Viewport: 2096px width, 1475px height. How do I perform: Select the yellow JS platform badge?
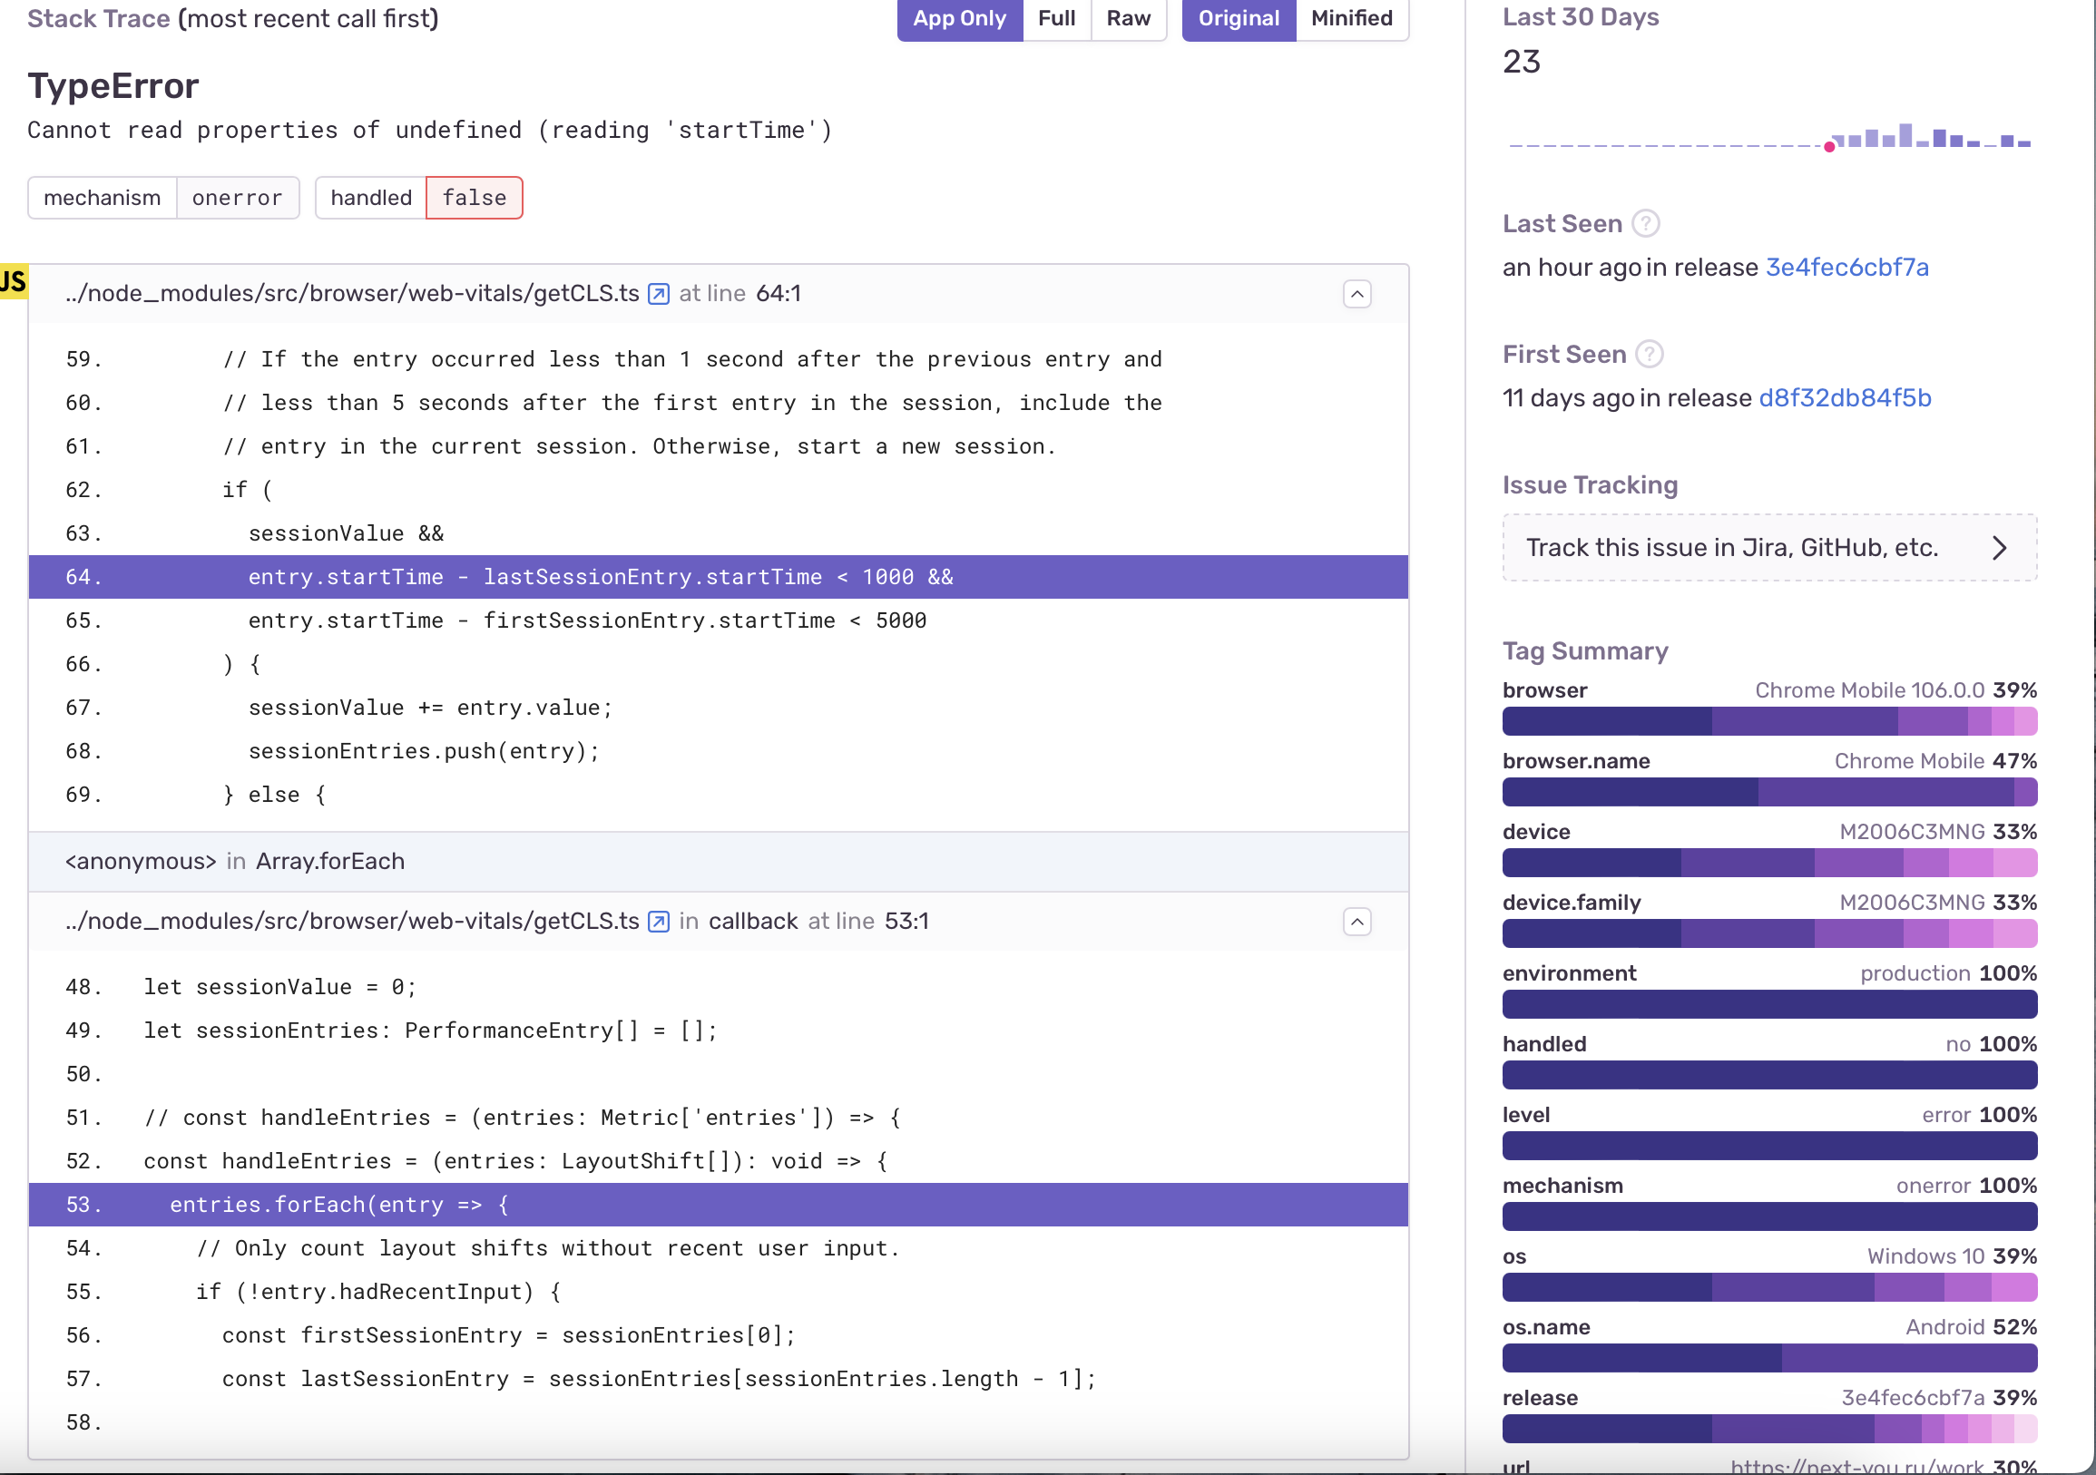12,281
